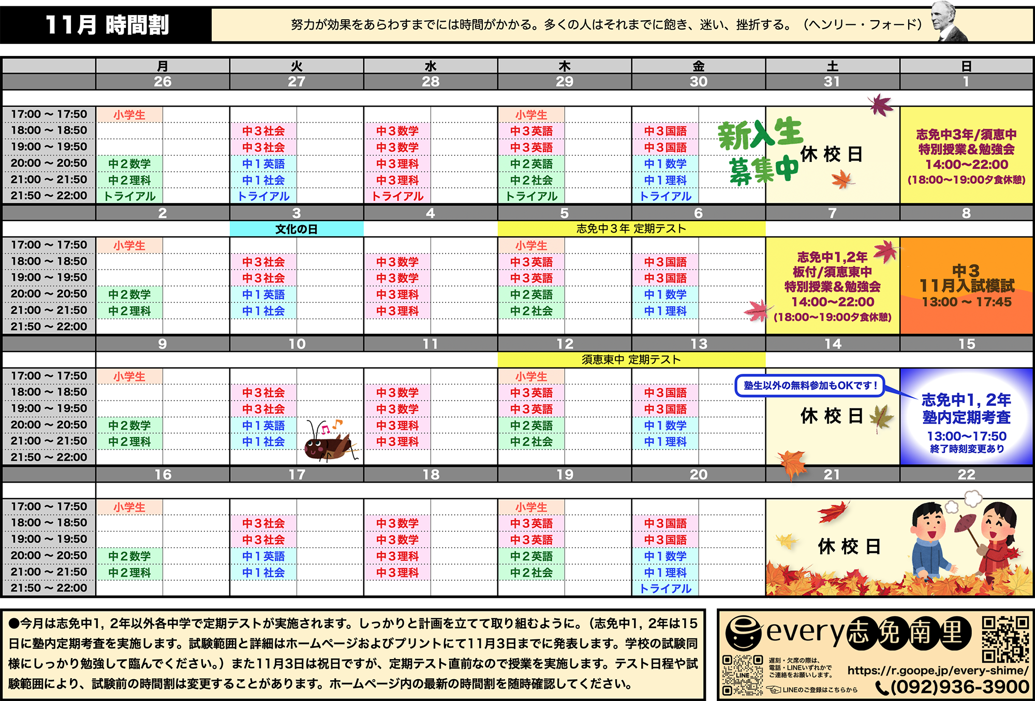This screenshot has height=701, width=1035.
Task: Click the last-week 21:50 ~ 22:00 time label
Action: pyautogui.click(x=49, y=588)
